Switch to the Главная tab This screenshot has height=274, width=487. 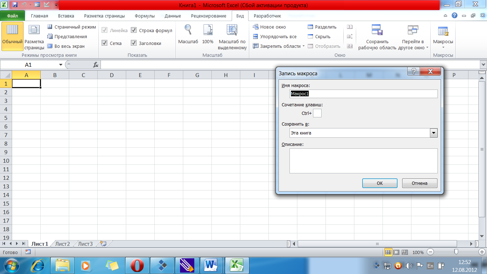click(40, 16)
